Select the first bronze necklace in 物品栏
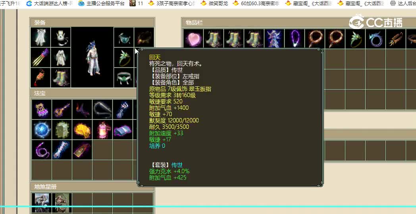The image size is (416, 214). pyautogui.click(x=314, y=39)
